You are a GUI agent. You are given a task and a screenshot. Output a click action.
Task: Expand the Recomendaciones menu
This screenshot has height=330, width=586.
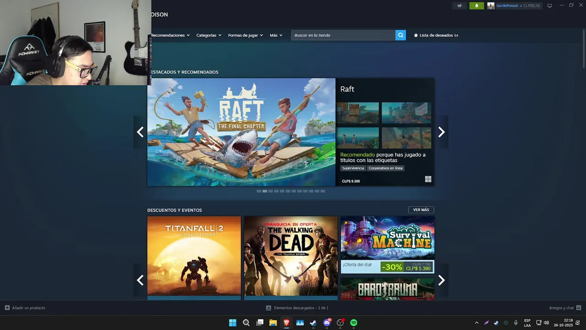pyautogui.click(x=170, y=35)
